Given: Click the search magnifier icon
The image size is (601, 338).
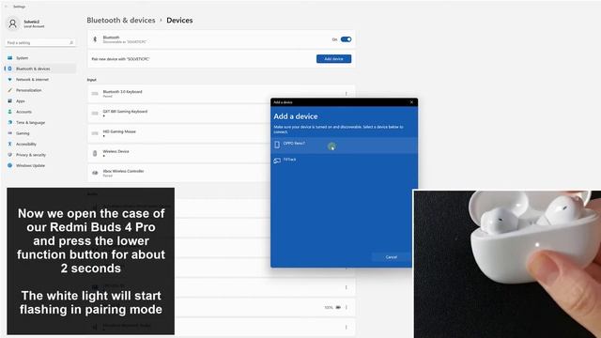Looking at the screenshot, I should click(71, 42).
